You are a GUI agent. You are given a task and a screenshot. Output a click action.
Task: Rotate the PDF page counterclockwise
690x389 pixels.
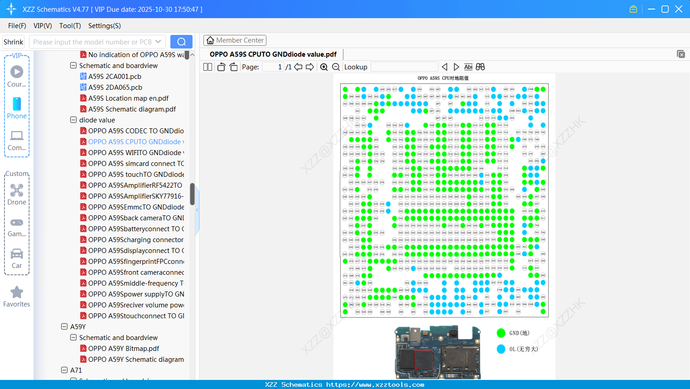click(x=221, y=67)
